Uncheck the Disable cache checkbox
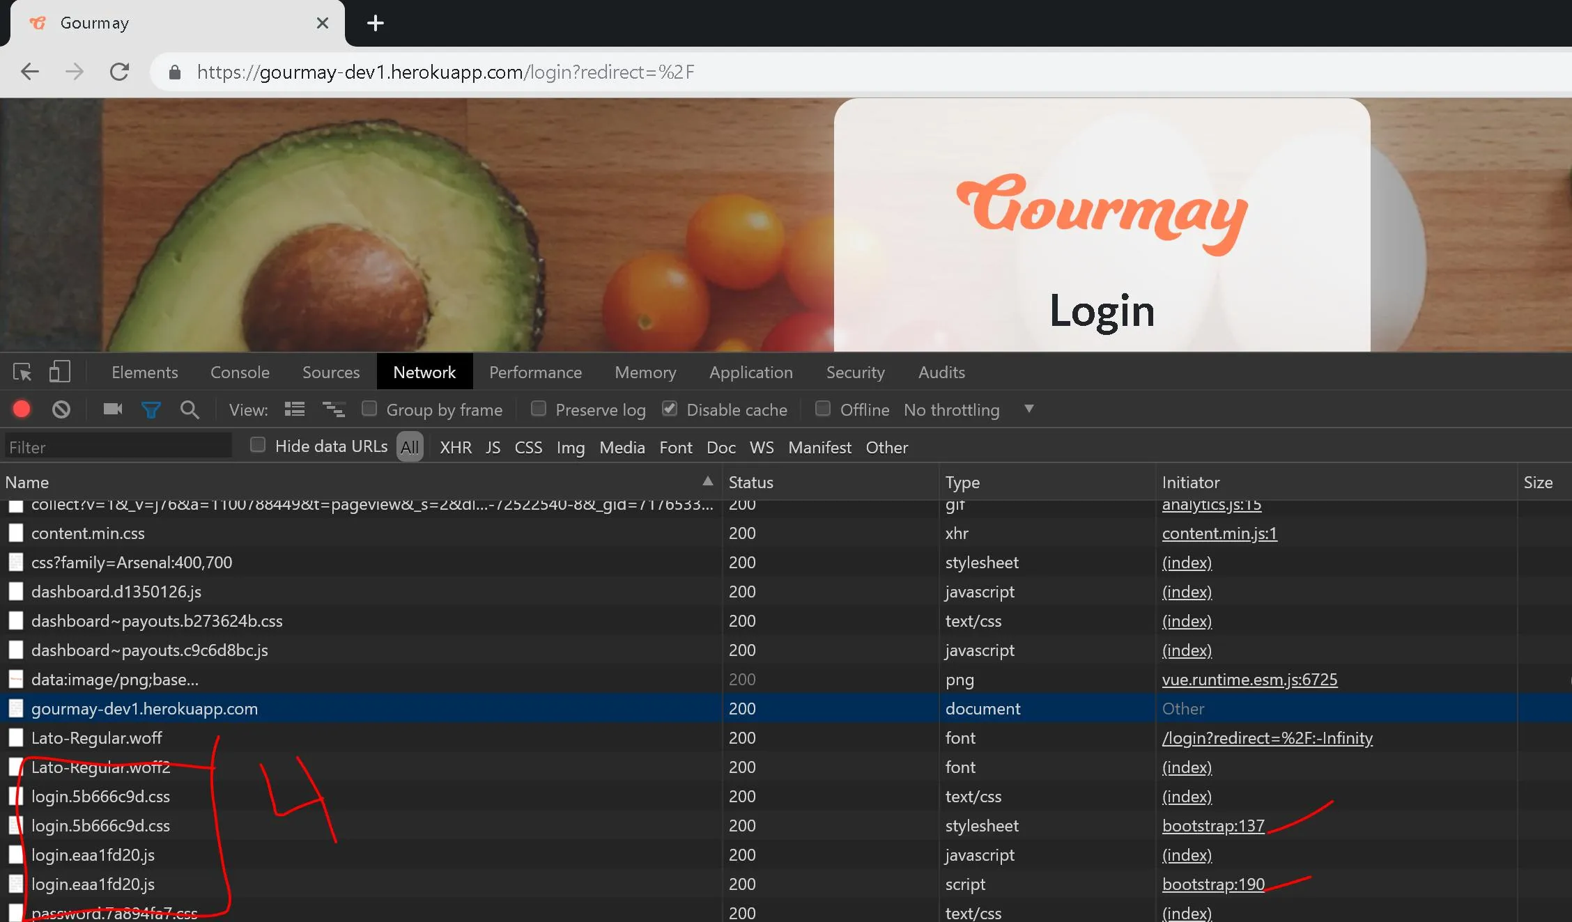This screenshot has width=1572, height=922. click(670, 409)
